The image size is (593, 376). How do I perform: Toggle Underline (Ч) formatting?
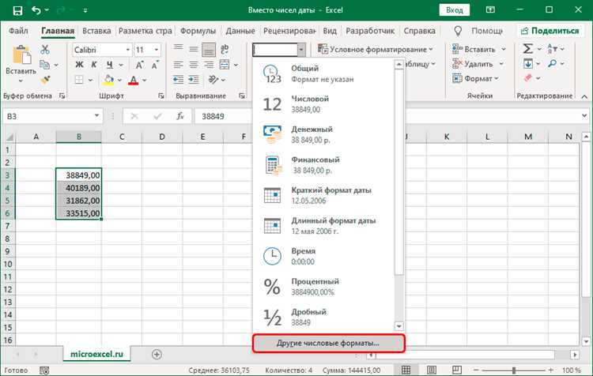click(x=110, y=65)
